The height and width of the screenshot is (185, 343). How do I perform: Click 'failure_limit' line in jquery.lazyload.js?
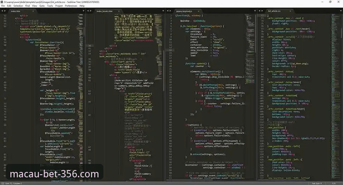point(203,37)
